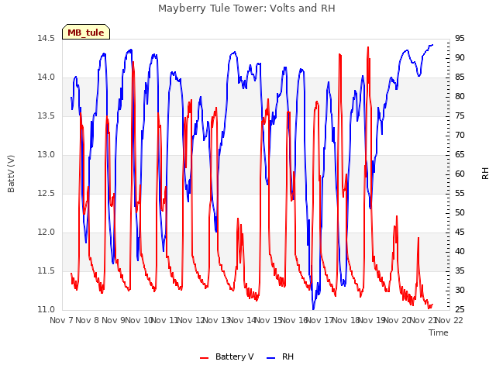Click the 40 RH axis tick label

(460, 251)
